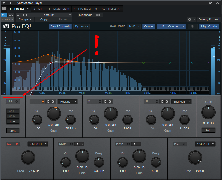
Task: Click the automation curve icon next to power
Action: [11, 15]
